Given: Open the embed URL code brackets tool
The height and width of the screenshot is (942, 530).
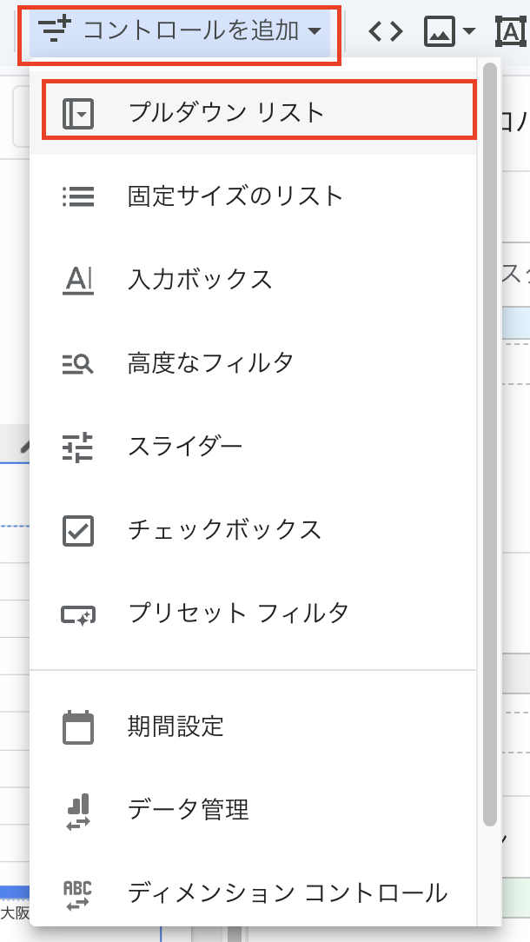Looking at the screenshot, I should click(386, 32).
